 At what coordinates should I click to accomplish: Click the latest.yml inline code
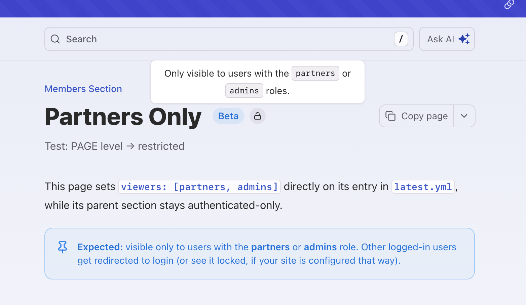[423, 187]
